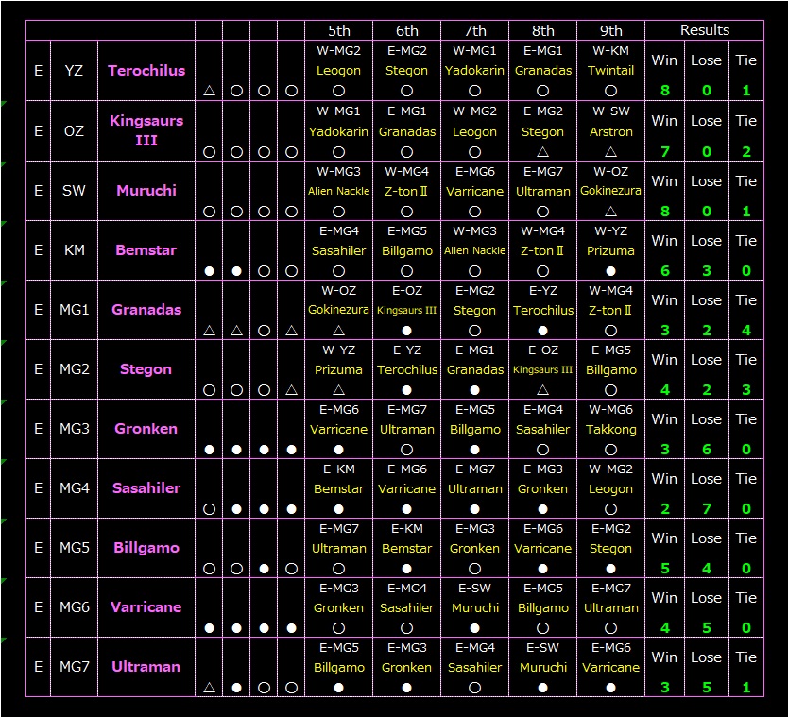Click Varricane opponent in the Ultraman row
Viewport: 788px width, 717px height.
click(610, 667)
